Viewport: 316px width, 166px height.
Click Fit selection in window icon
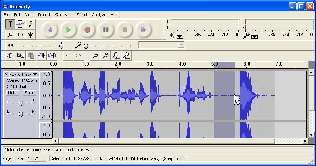pos(116,55)
